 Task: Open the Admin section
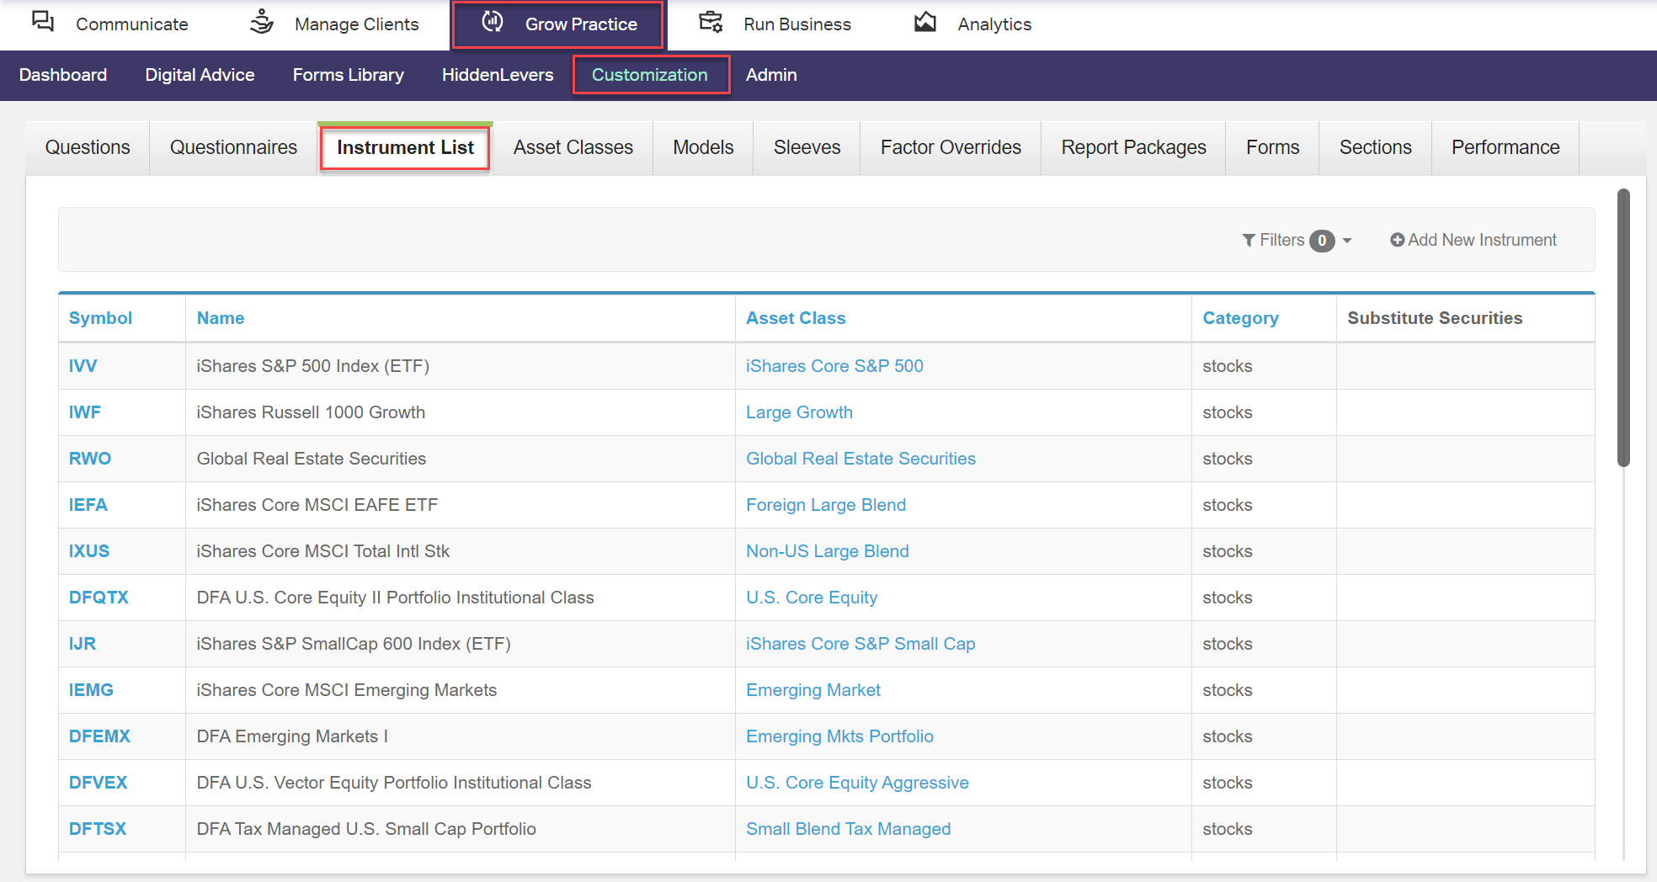click(771, 75)
